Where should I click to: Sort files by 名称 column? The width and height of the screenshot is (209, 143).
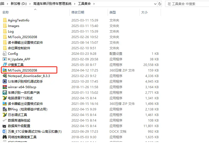click(x=6, y=12)
